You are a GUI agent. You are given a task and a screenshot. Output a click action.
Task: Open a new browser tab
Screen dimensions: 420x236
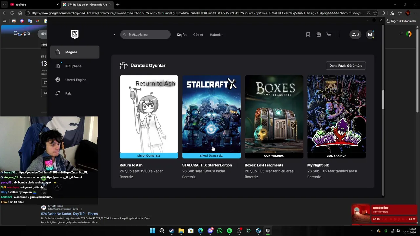(118, 4)
